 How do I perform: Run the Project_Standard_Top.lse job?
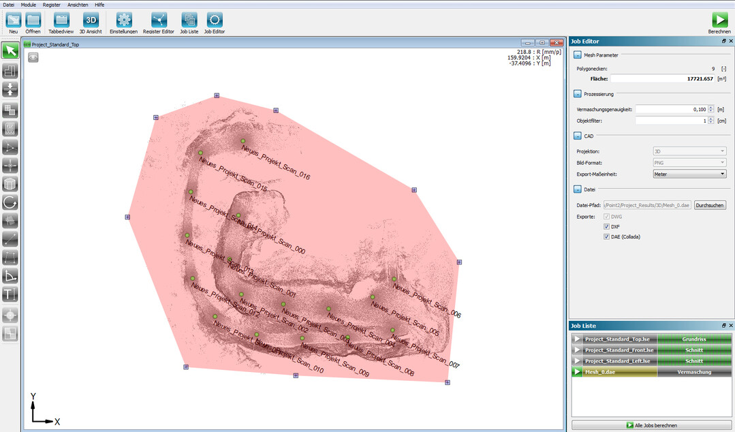(577, 339)
